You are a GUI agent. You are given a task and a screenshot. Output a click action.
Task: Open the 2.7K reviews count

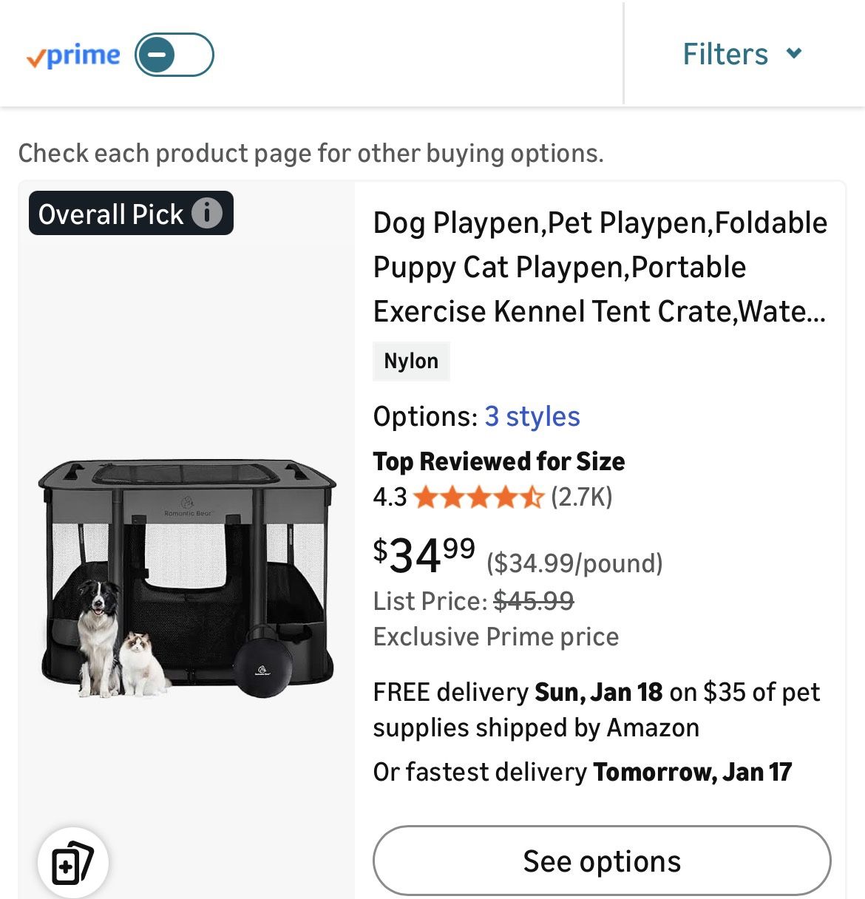click(582, 497)
